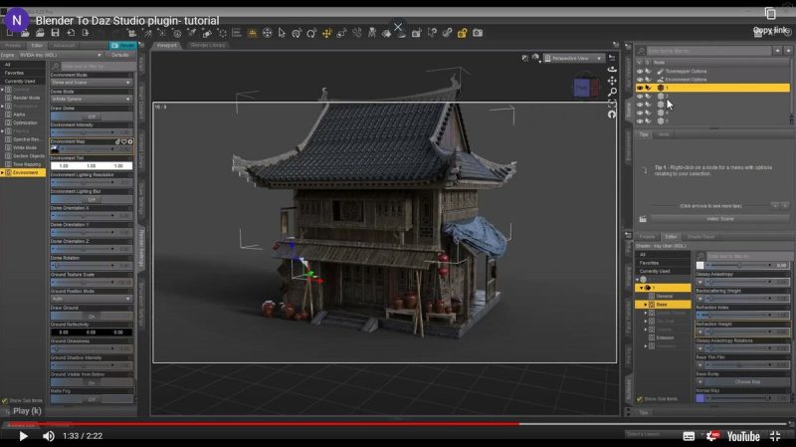Open the render Engine dropdown
796x447 pixels.
click(x=60, y=55)
